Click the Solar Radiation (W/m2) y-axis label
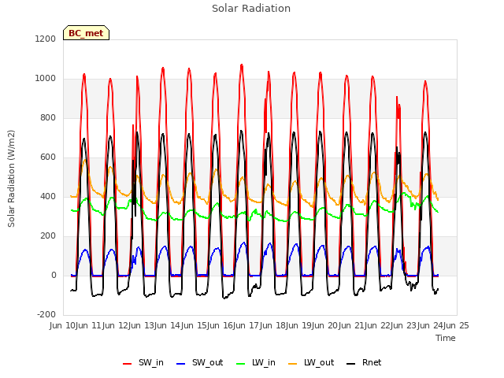 11,179
